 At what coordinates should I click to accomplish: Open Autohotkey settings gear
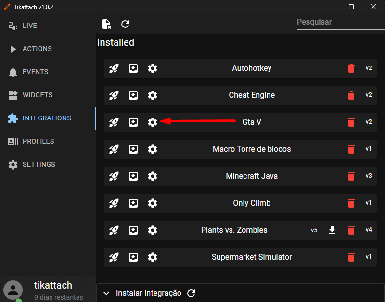[x=153, y=68]
